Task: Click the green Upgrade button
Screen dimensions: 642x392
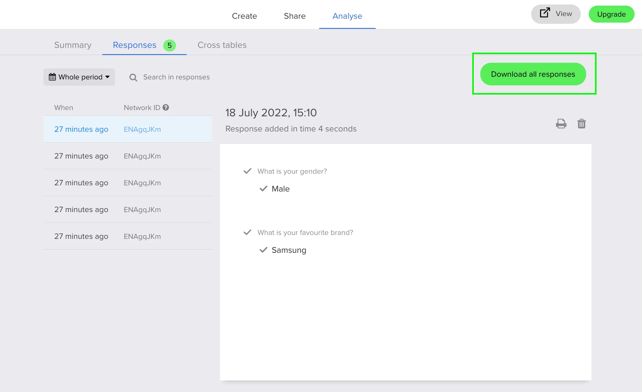Action: (x=611, y=14)
